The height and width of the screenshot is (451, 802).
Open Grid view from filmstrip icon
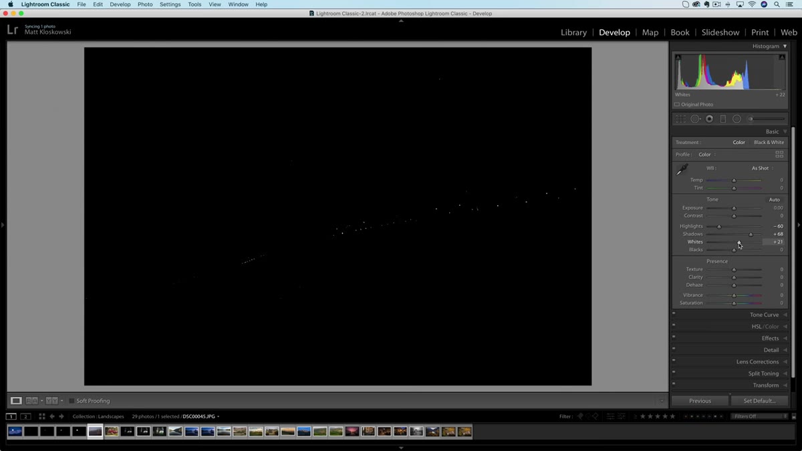(x=41, y=416)
